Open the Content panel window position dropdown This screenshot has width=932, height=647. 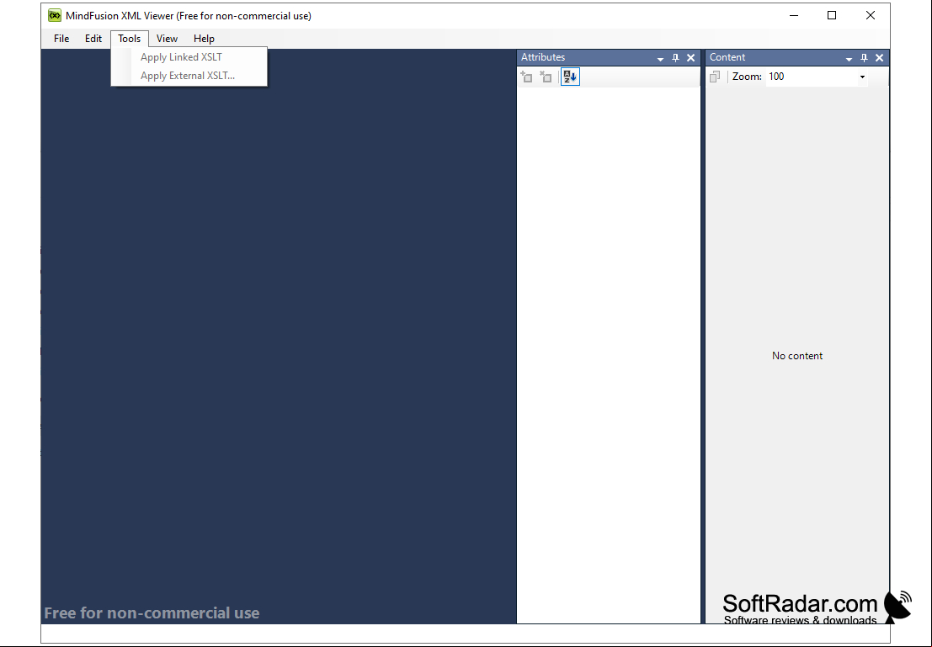click(x=849, y=58)
